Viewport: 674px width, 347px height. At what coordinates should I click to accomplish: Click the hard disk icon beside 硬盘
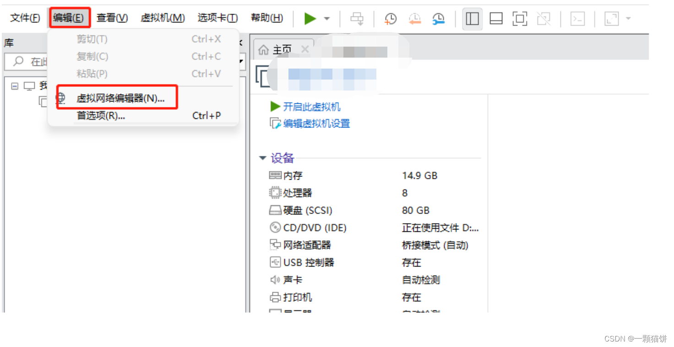[275, 210]
